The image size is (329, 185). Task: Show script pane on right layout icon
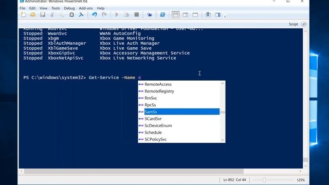pyautogui.click(x=186, y=15)
